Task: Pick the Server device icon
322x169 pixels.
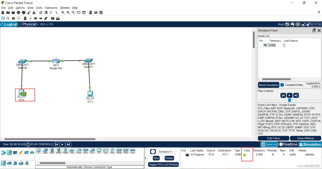Action: click(52, 151)
